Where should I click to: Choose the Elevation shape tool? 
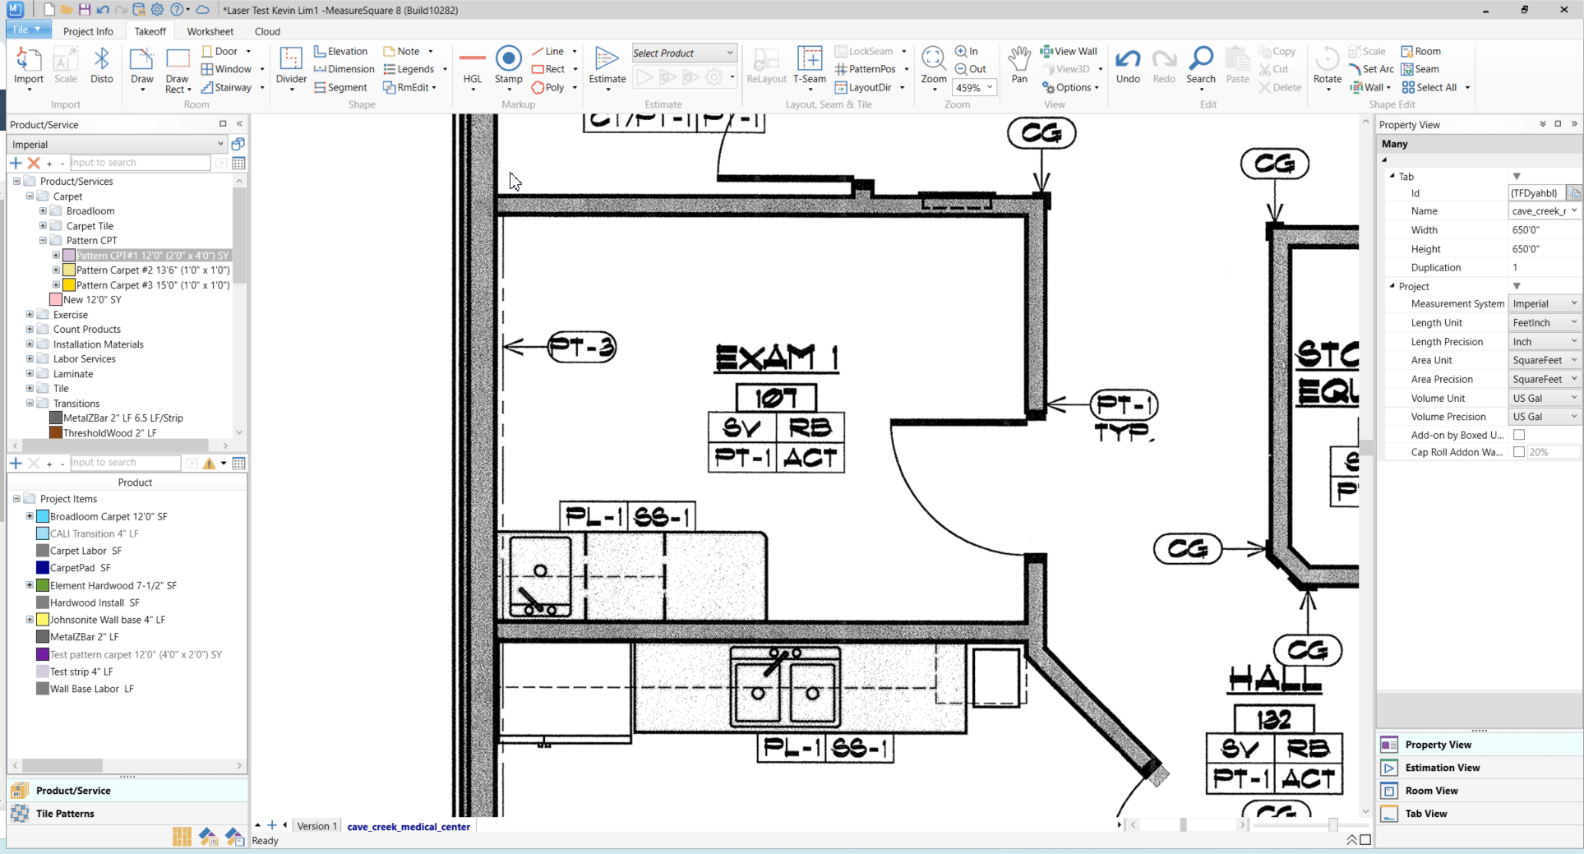[341, 51]
